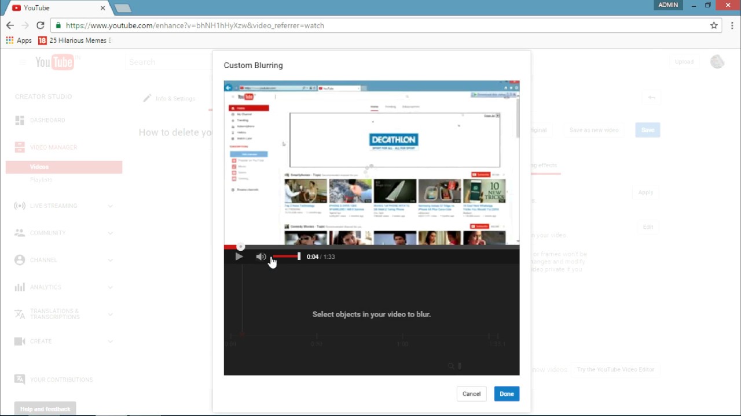Click the Dashboard sidebar icon
Screen dimensions: 741x416
20,120
